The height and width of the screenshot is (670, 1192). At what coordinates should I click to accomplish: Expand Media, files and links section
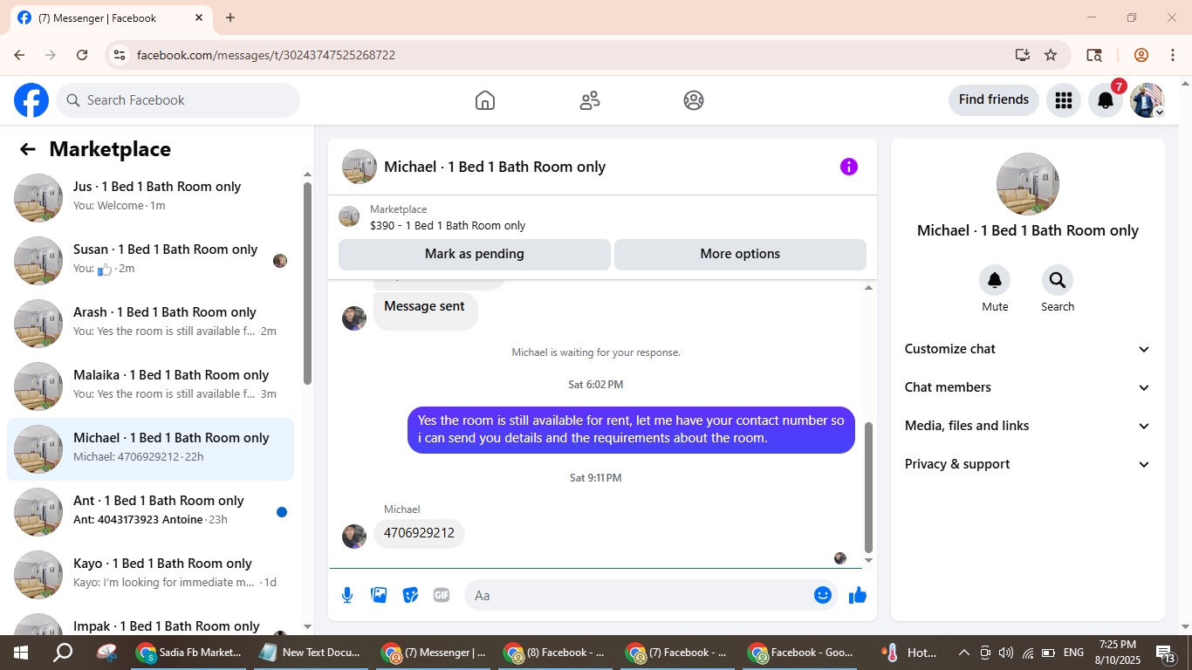[x=1028, y=426]
